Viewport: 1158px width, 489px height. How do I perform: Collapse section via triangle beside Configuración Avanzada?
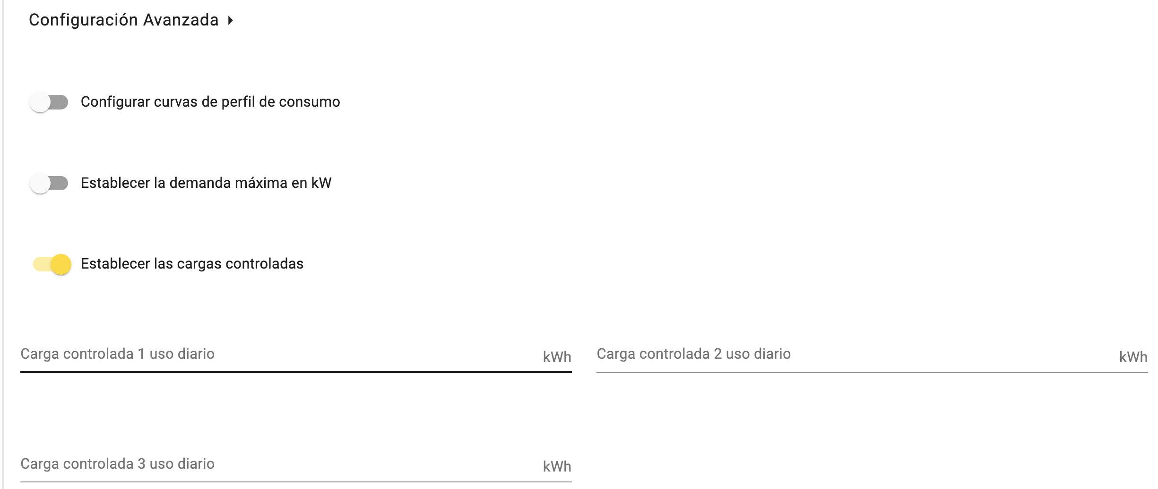[230, 20]
